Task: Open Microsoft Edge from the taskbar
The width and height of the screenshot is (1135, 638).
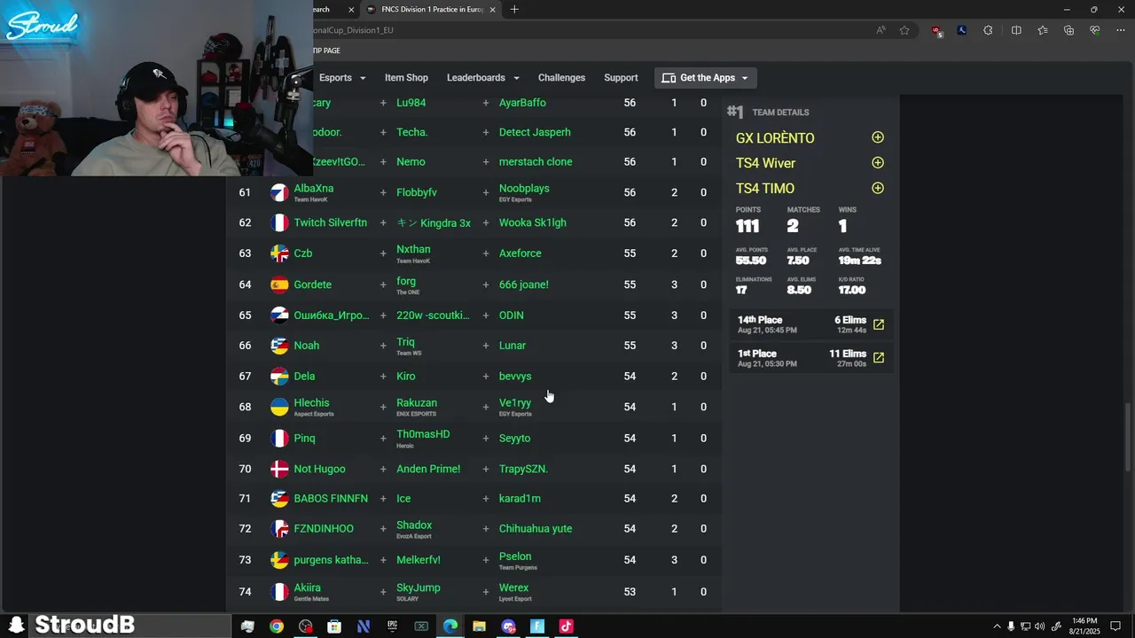Action: pyautogui.click(x=450, y=626)
